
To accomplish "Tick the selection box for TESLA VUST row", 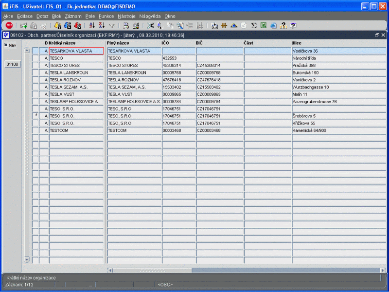I will click(x=35, y=94).
